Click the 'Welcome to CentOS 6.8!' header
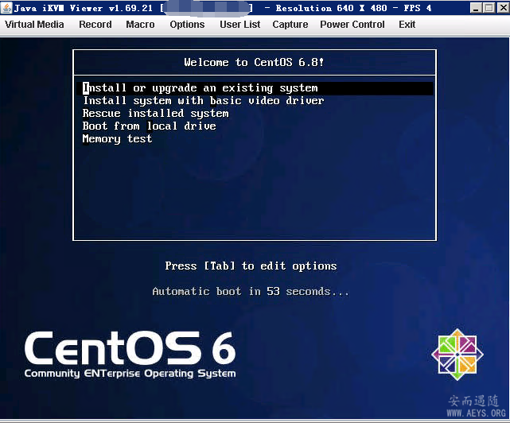This screenshot has width=510, height=423. pos(254,62)
